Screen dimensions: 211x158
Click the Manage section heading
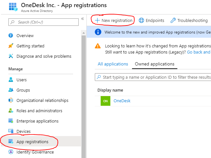(16, 69)
